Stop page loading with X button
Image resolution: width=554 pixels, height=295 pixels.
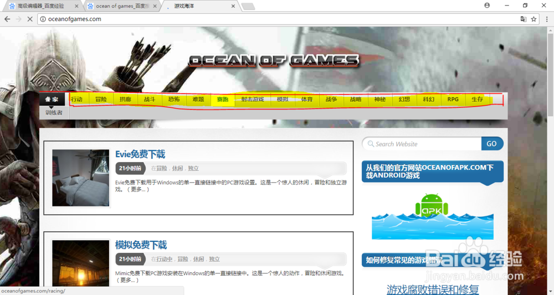coord(30,19)
